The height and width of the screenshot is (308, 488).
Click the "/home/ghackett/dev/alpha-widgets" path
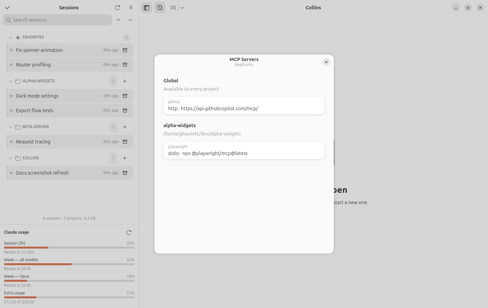pos(202,134)
